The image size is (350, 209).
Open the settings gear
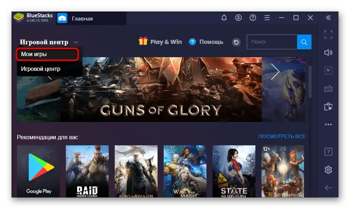pos(328,170)
